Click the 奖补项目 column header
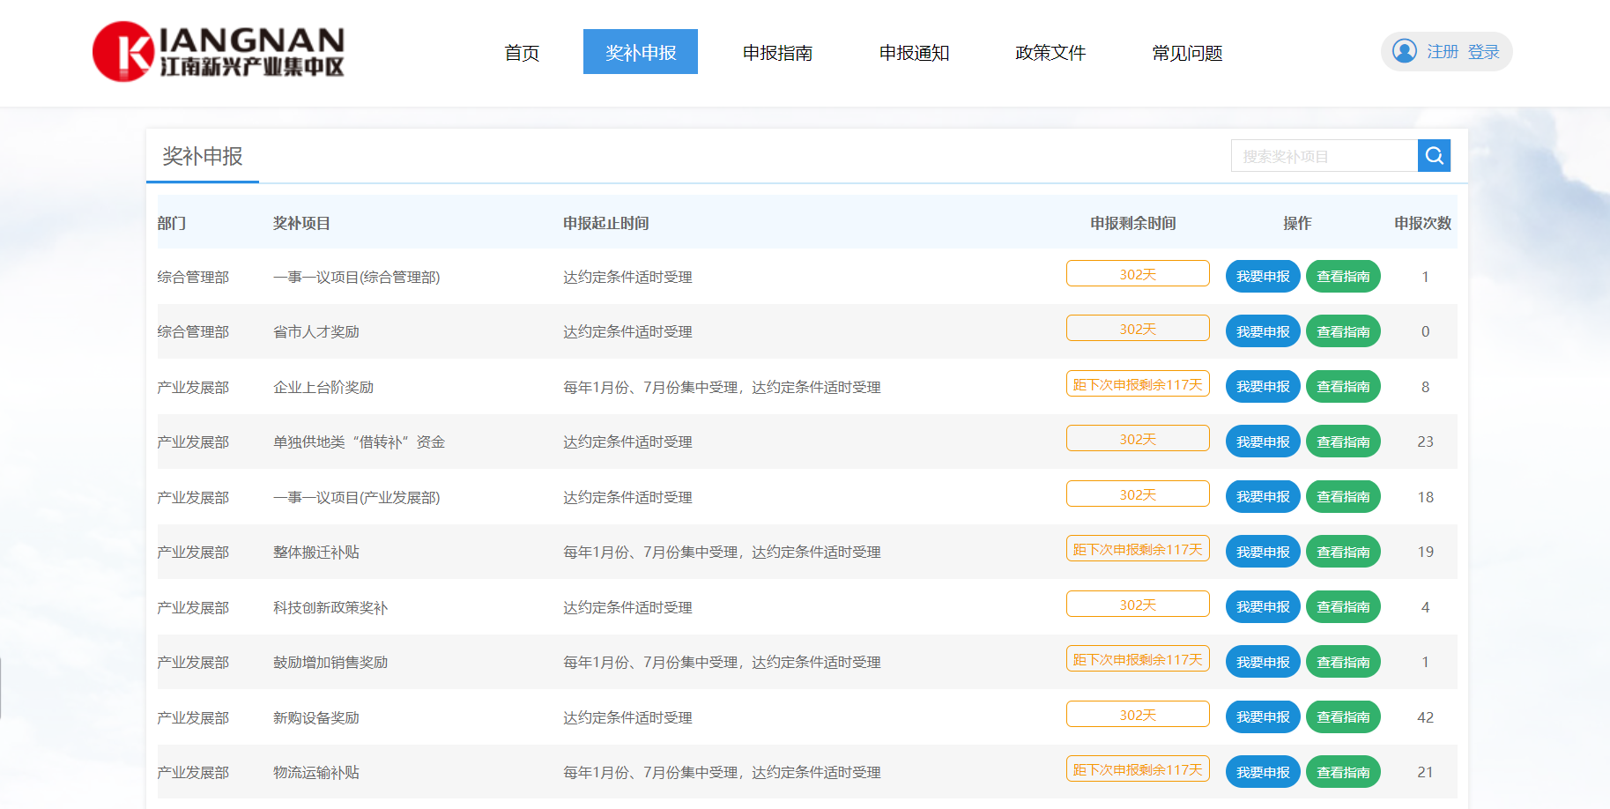This screenshot has height=809, width=1610. pos(301,223)
